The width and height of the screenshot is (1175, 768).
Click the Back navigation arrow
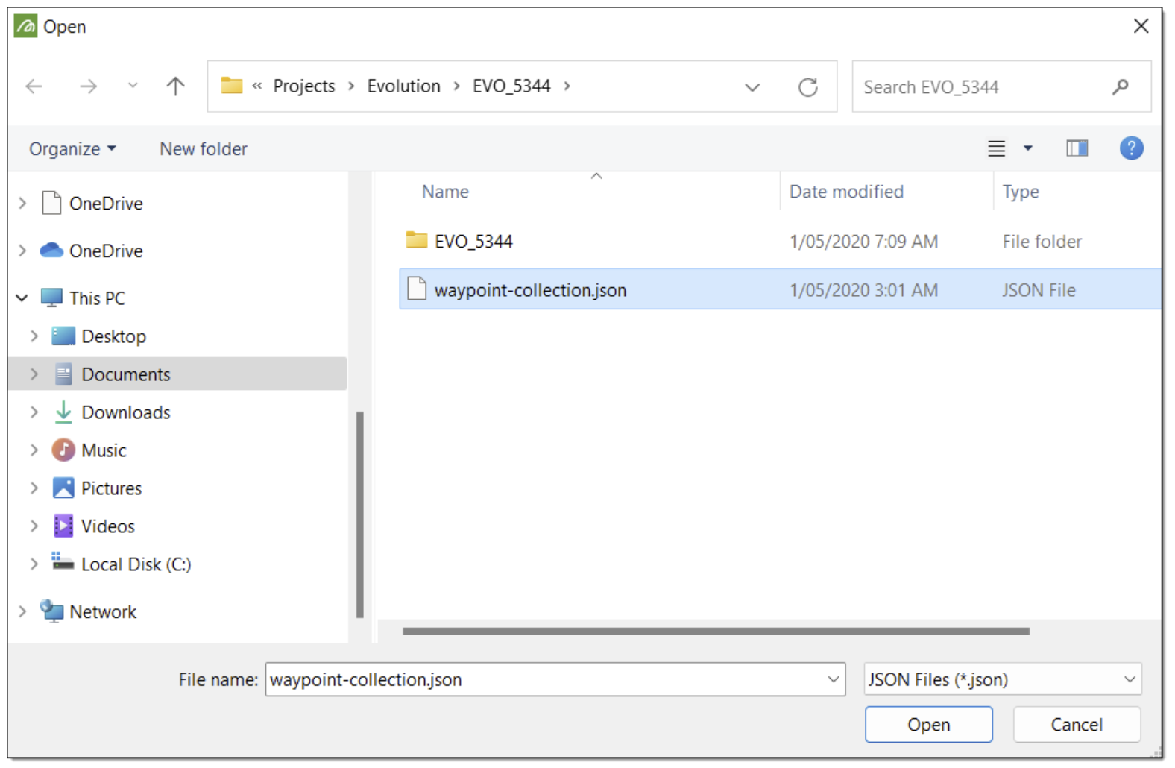click(x=34, y=86)
